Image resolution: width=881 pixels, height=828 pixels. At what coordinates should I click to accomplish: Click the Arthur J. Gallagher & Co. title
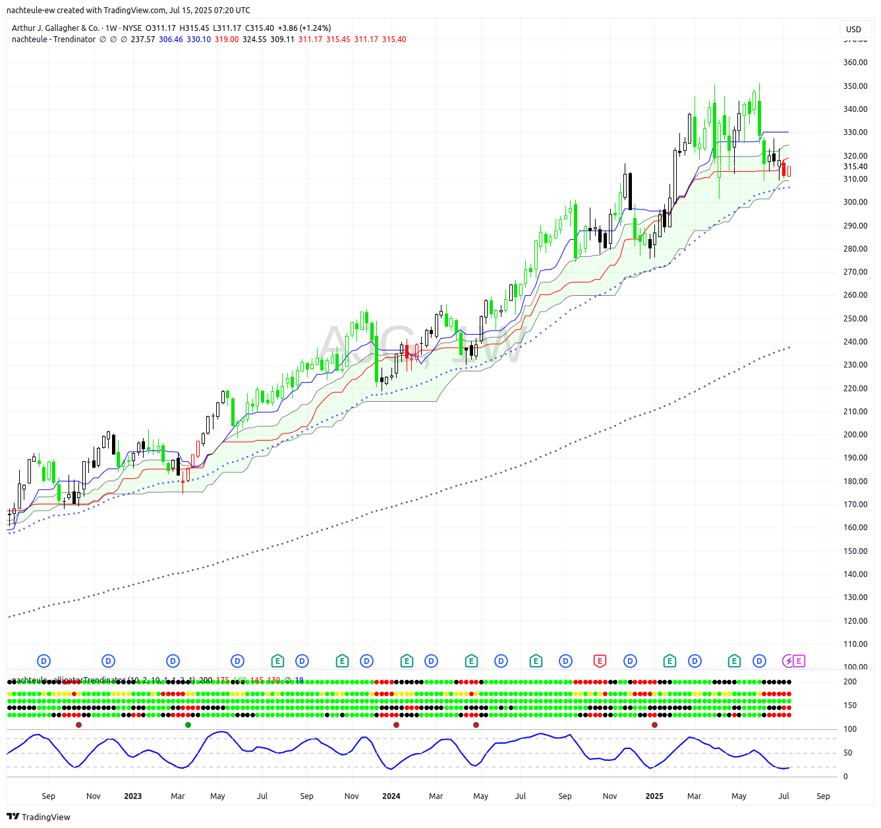click(55, 28)
